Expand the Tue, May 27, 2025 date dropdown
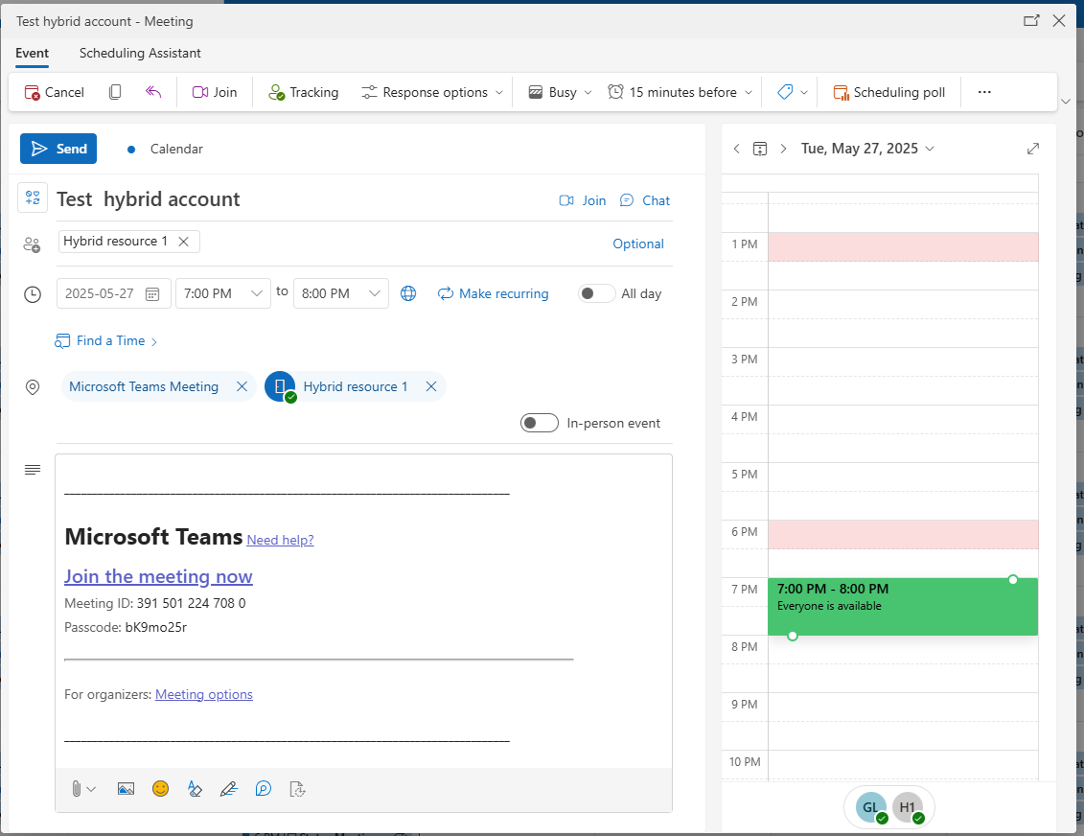 (867, 149)
